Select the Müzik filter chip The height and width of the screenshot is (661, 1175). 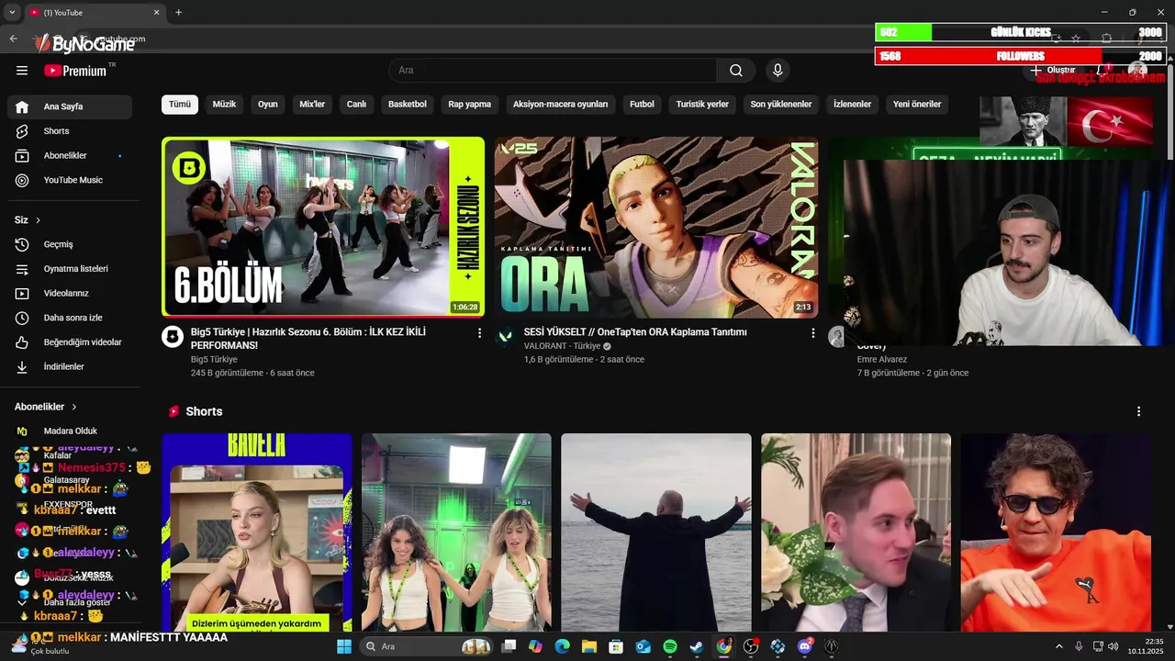224,105
